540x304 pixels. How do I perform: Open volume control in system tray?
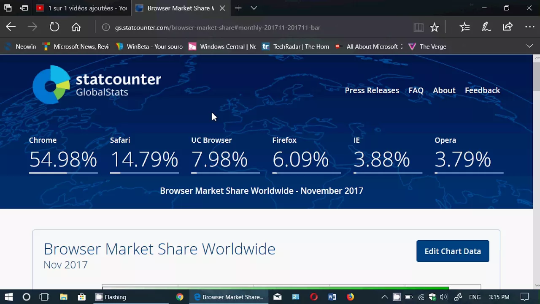443,297
